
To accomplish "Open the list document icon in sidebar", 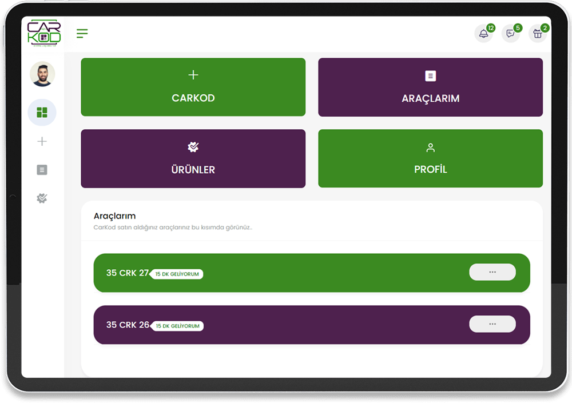I will point(42,170).
